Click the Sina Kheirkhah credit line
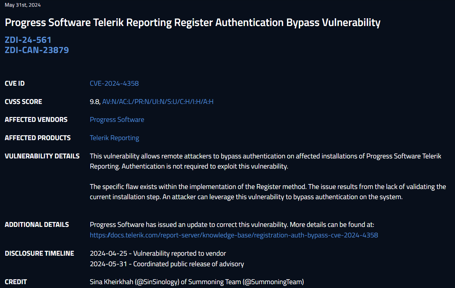This screenshot has width=455, height=288. 197,282
